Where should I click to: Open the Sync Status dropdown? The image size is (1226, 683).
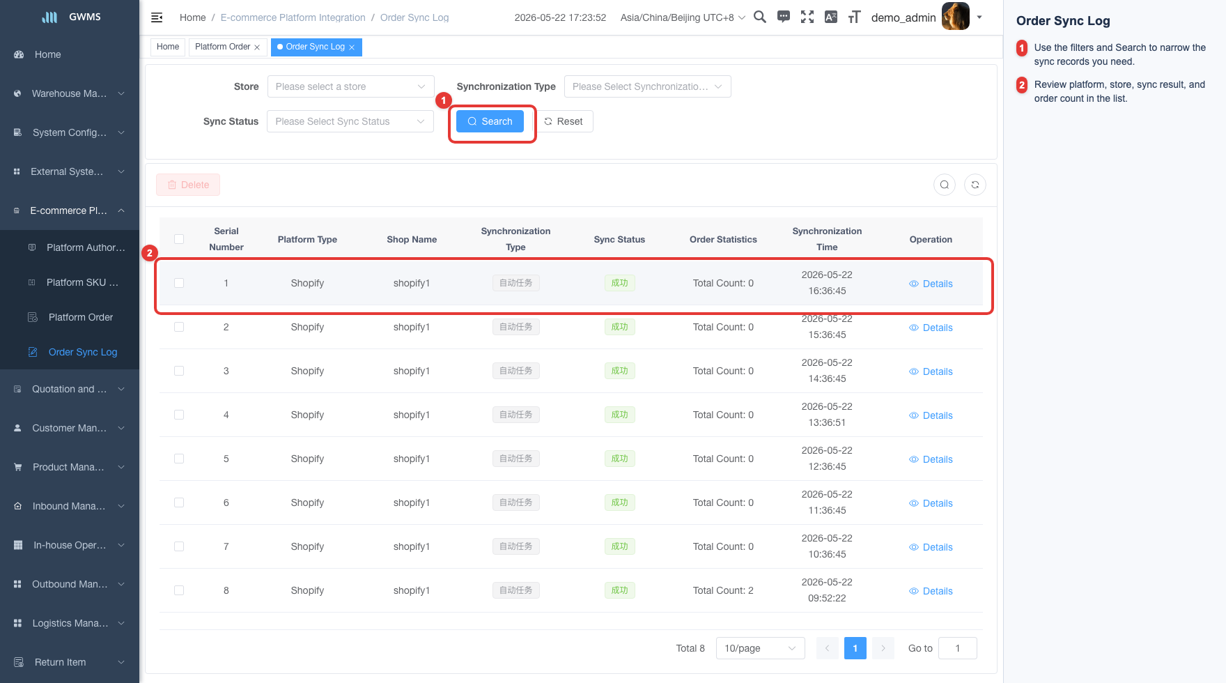[x=350, y=121]
